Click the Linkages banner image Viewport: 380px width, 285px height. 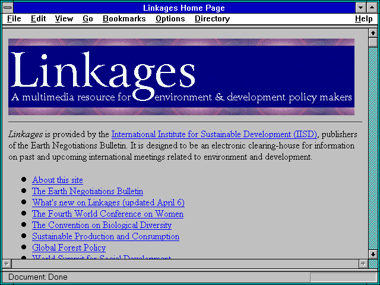[181, 77]
